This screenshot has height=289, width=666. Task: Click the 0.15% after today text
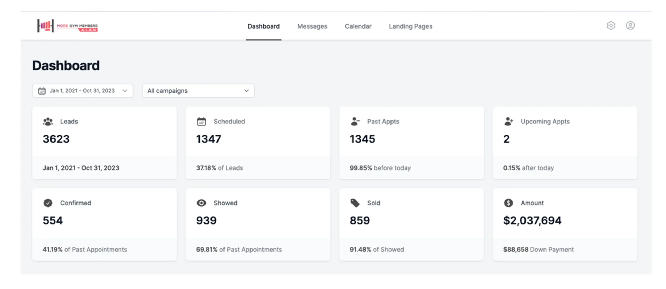point(528,168)
